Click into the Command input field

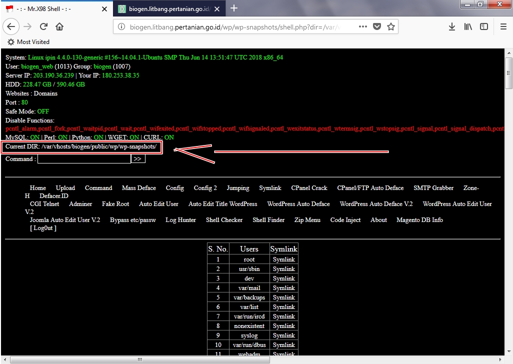pos(84,159)
